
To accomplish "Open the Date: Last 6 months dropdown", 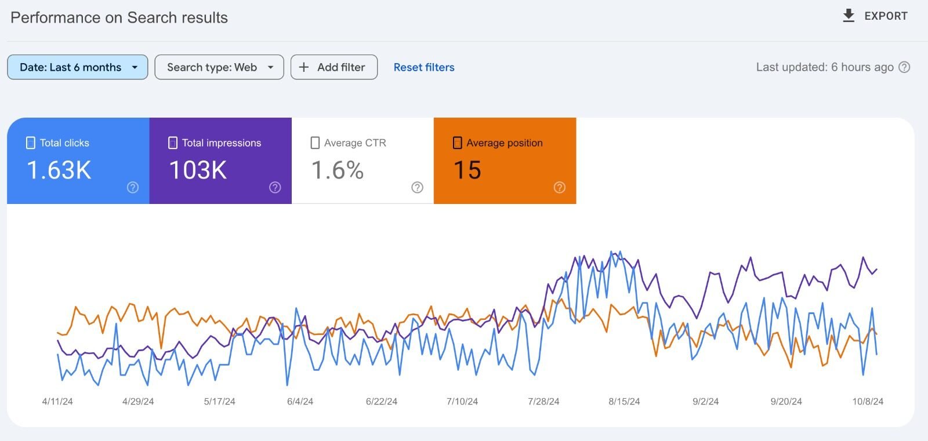I will pyautogui.click(x=78, y=67).
